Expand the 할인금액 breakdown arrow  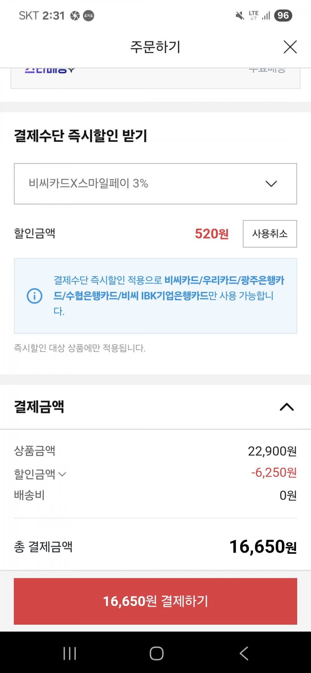[x=63, y=474]
